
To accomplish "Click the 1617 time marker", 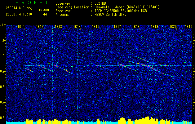I will [x=117, y=27].
